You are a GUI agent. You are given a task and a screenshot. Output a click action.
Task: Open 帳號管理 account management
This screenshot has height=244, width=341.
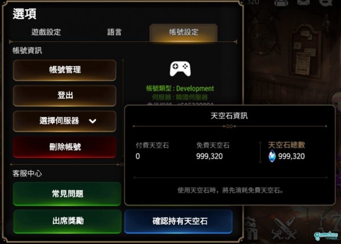pos(65,70)
